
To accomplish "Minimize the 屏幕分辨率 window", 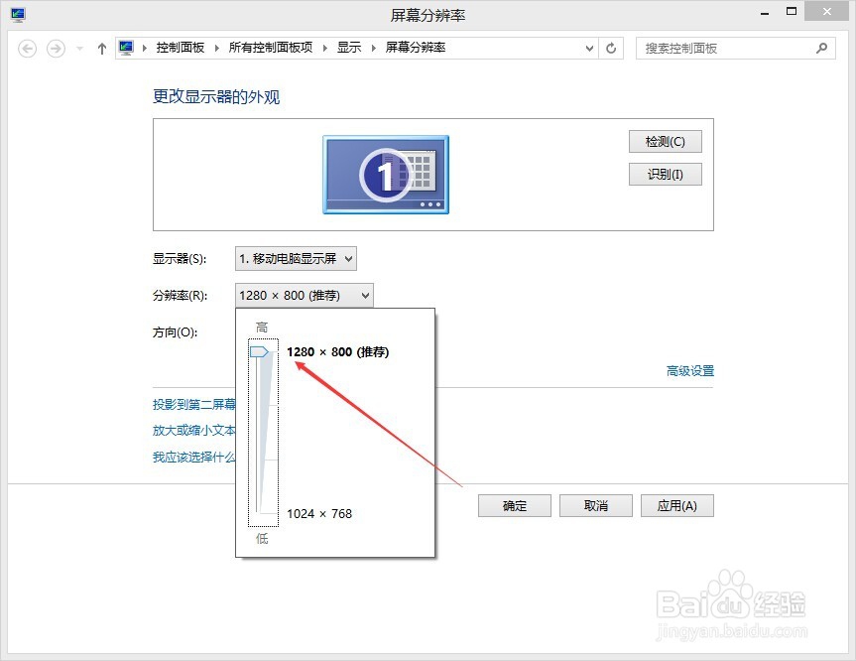I will click(x=765, y=12).
